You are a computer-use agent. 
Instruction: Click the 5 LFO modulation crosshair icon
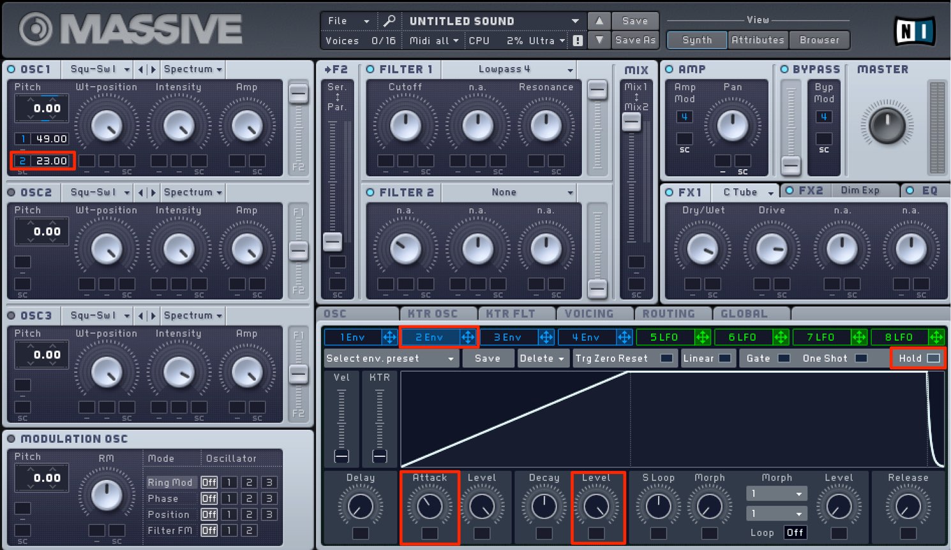(x=702, y=337)
